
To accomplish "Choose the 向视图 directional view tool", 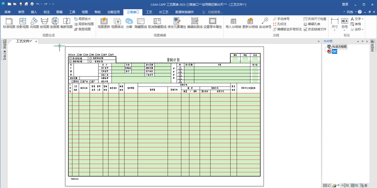I will (34, 23).
